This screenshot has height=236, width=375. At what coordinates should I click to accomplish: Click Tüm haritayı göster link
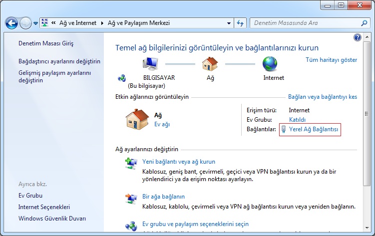pyautogui.click(x=331, y=59)
